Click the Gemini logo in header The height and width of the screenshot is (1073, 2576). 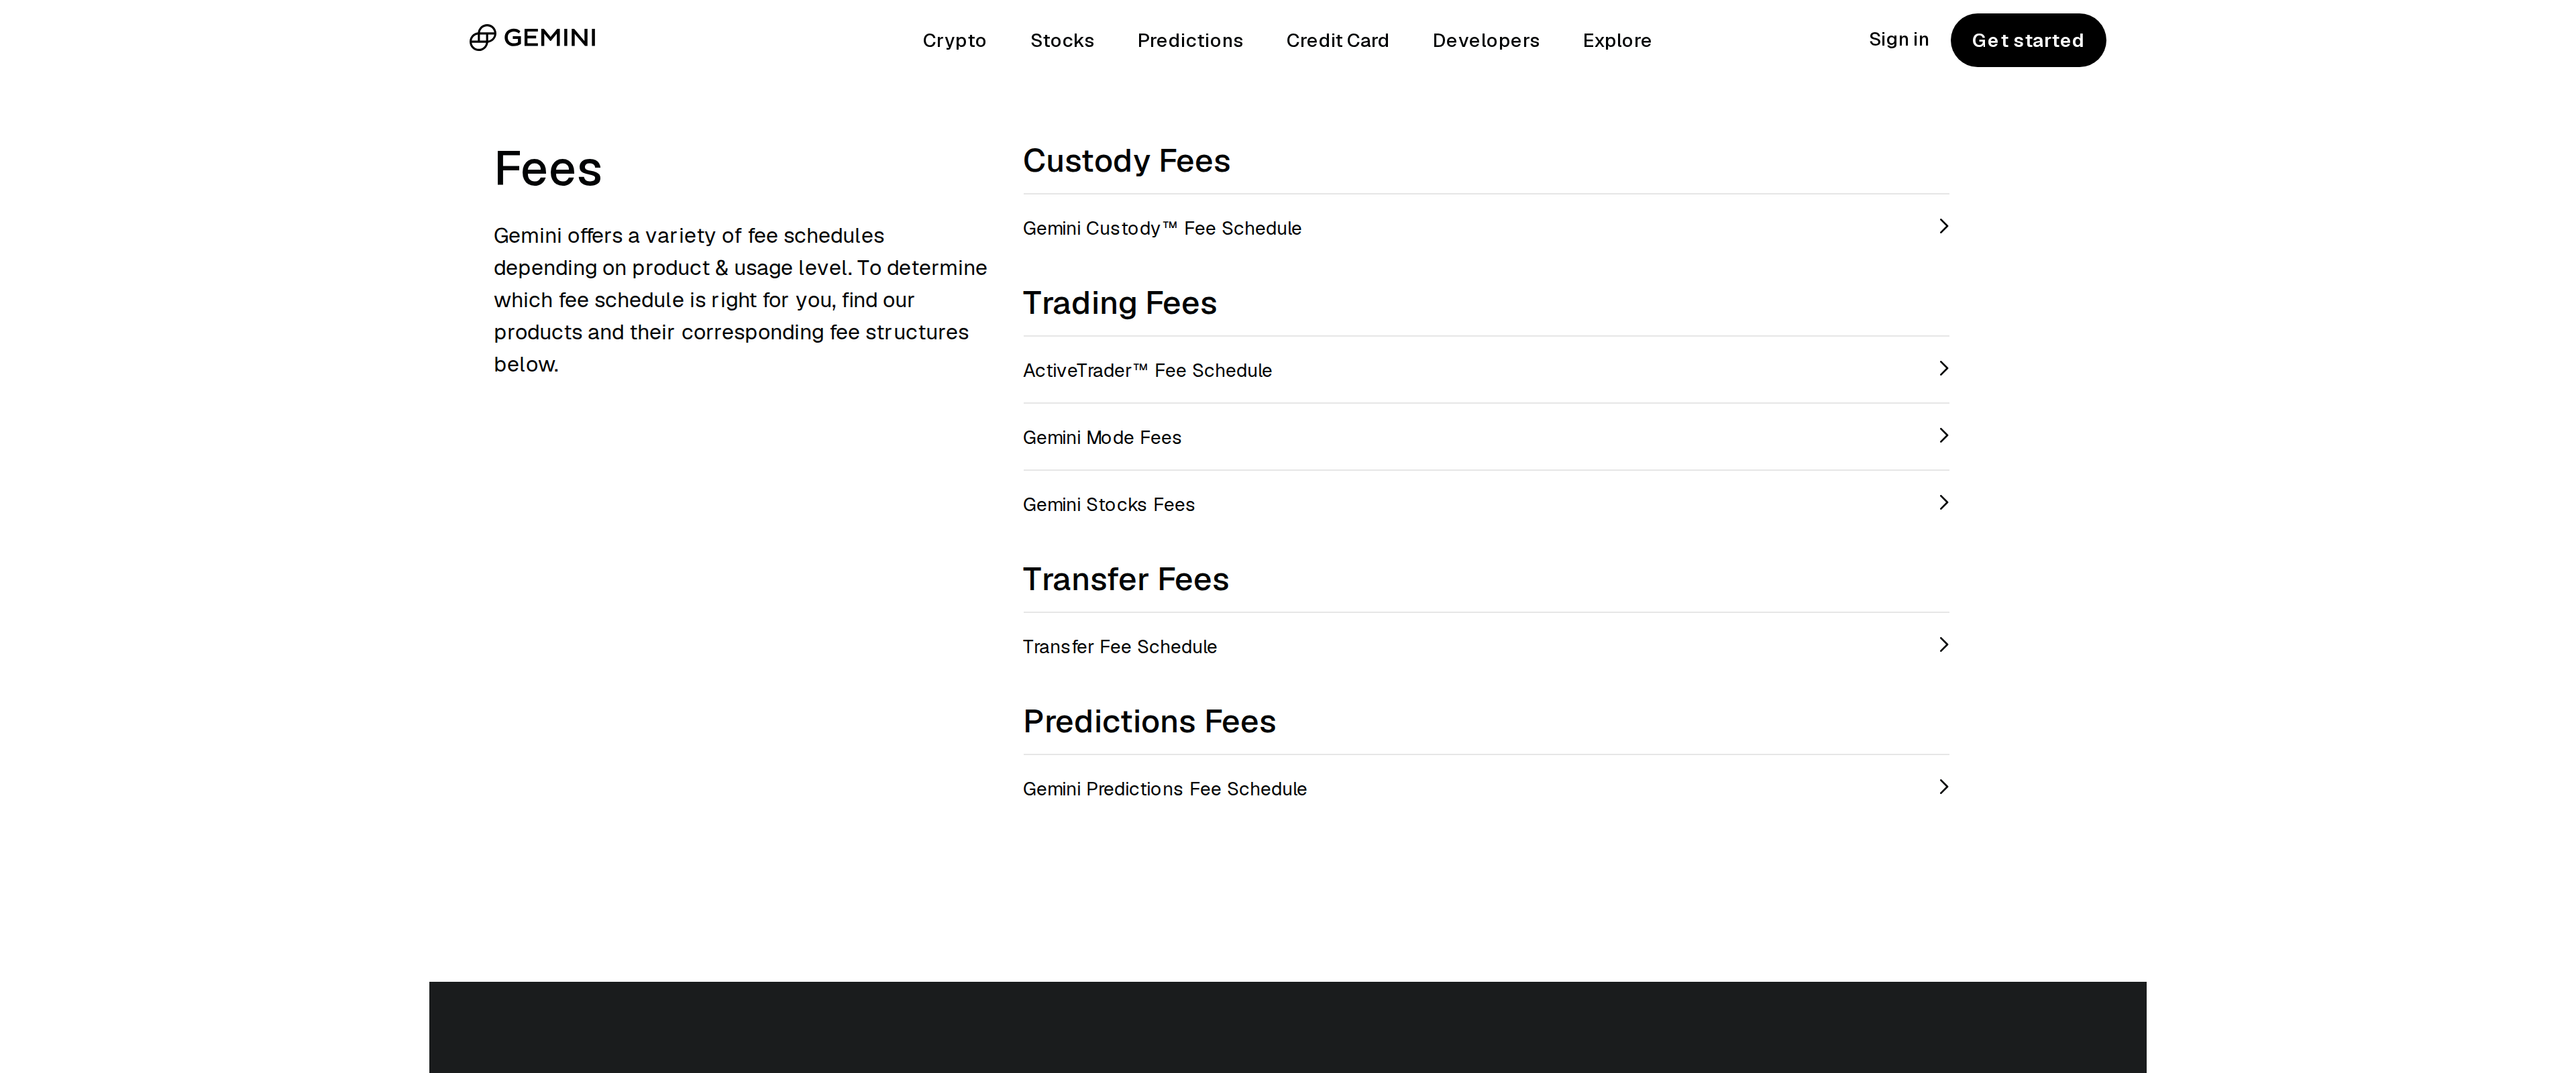pos(532,38)
